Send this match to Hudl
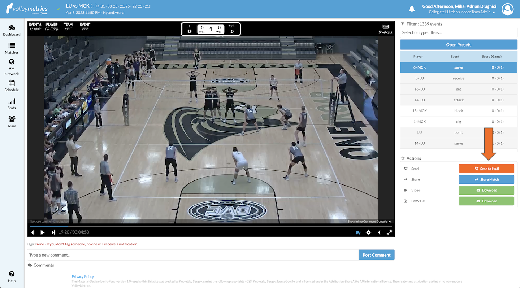 point(486,168)
